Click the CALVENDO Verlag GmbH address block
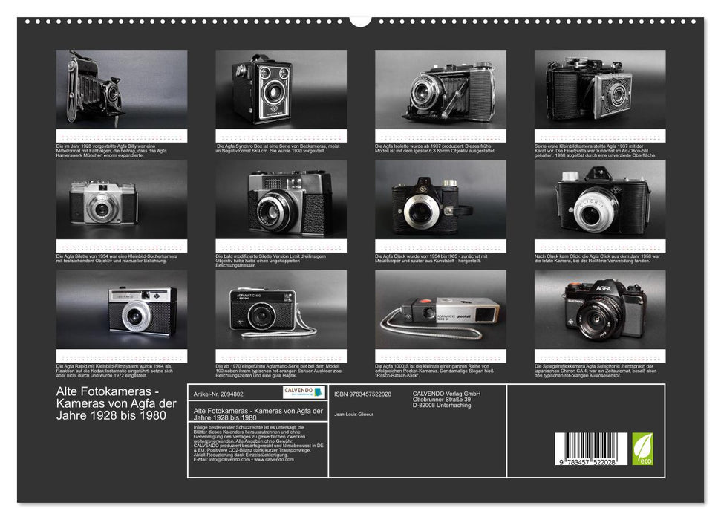Image resolution: width=721 pixels, height=520 pixels. pos(446,400)
